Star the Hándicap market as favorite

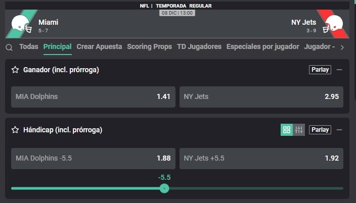click(15, 130)
